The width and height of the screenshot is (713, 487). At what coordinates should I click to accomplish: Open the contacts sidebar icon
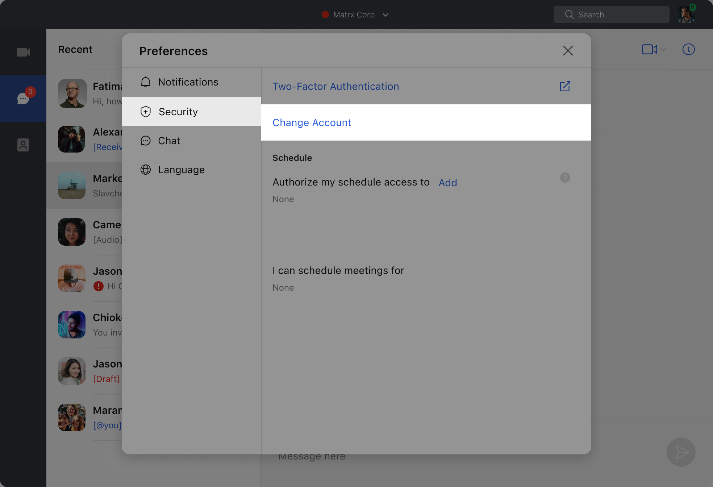click(x=23, y=145)
